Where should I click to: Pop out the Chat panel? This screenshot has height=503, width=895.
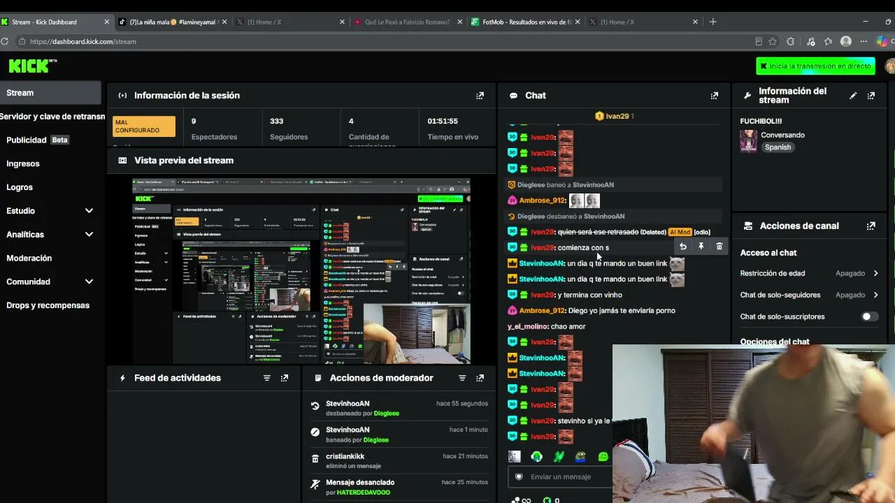[714, 96]
